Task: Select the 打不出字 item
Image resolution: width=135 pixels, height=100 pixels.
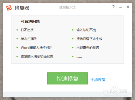Action: click(x=27, y=30)
